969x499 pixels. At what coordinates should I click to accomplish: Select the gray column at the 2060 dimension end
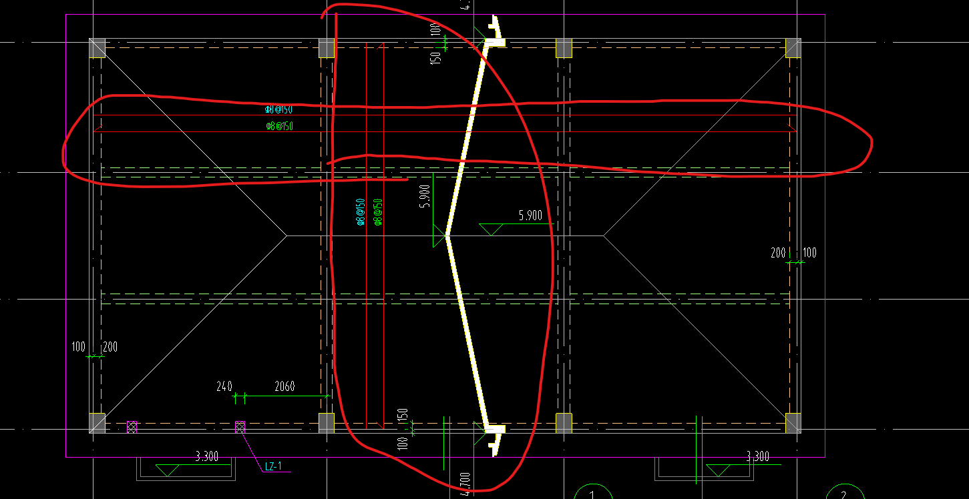[326, 423]
